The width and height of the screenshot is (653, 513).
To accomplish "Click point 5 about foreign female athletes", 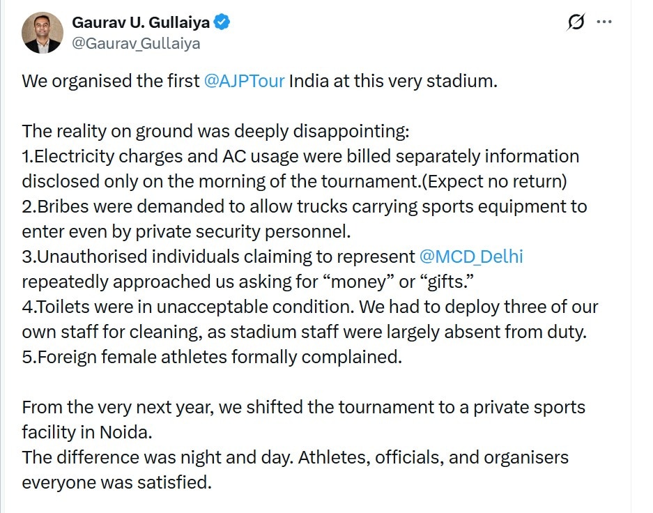I will [209, 357].
